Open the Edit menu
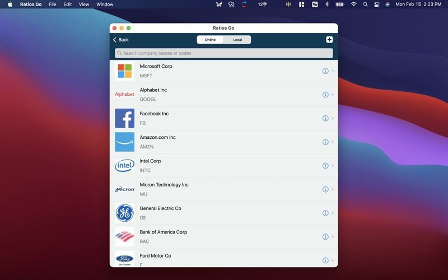The width and height of the screenshot is (448, 280). [x=67, y=4]
